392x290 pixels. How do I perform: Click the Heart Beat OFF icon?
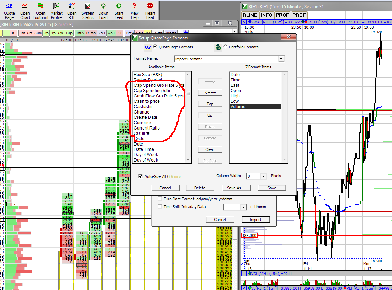coord(150,6)
